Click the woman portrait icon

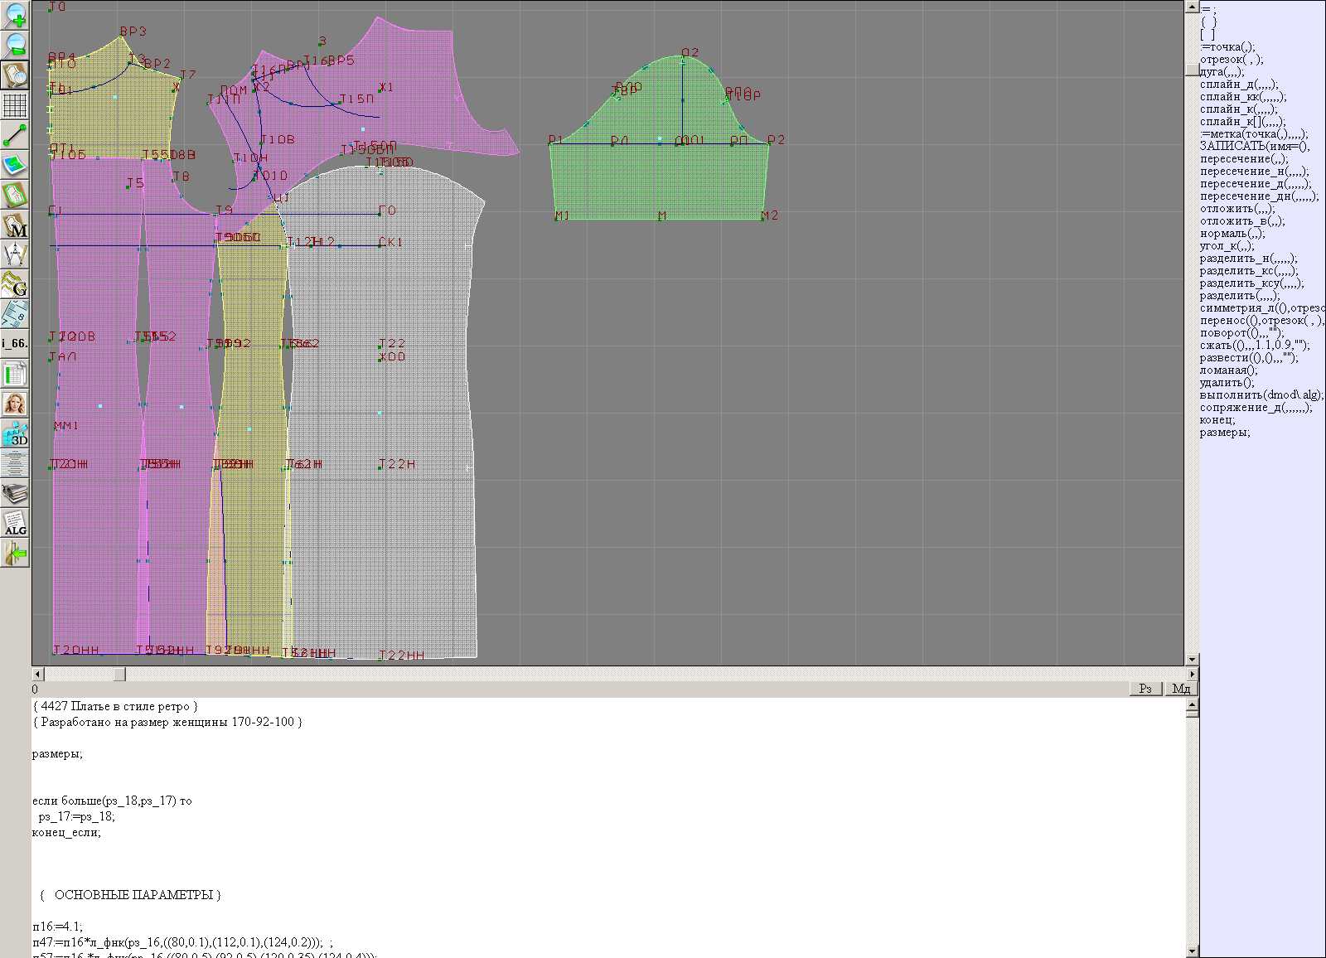15,404
